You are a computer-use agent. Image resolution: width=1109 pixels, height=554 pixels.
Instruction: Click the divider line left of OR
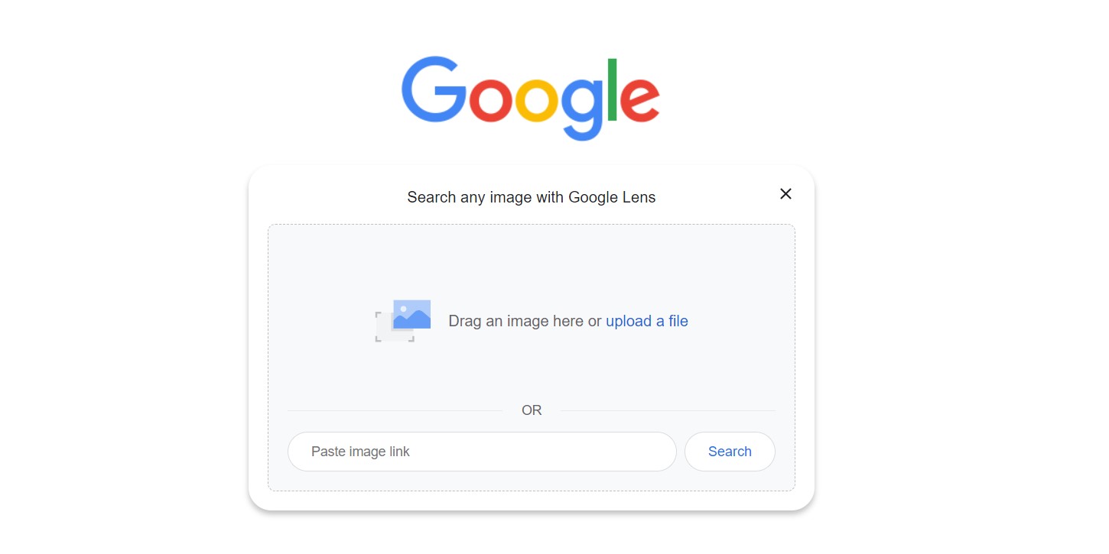click(x=394, y=410)
